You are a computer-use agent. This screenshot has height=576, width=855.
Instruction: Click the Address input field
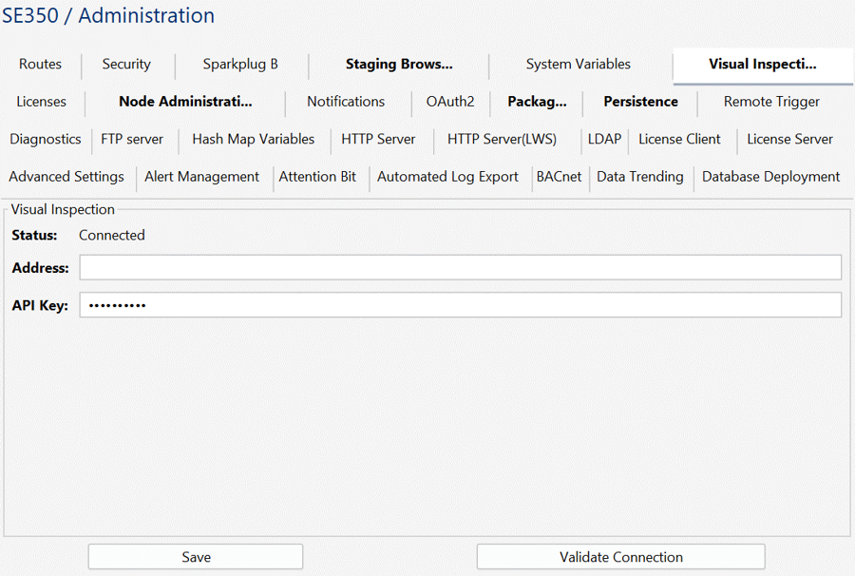tap(460, 268)
